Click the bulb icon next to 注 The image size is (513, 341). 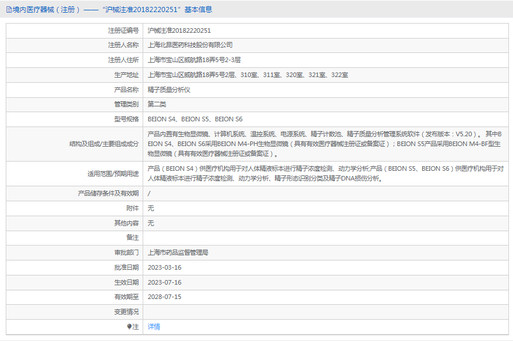(x=129, y=327)
